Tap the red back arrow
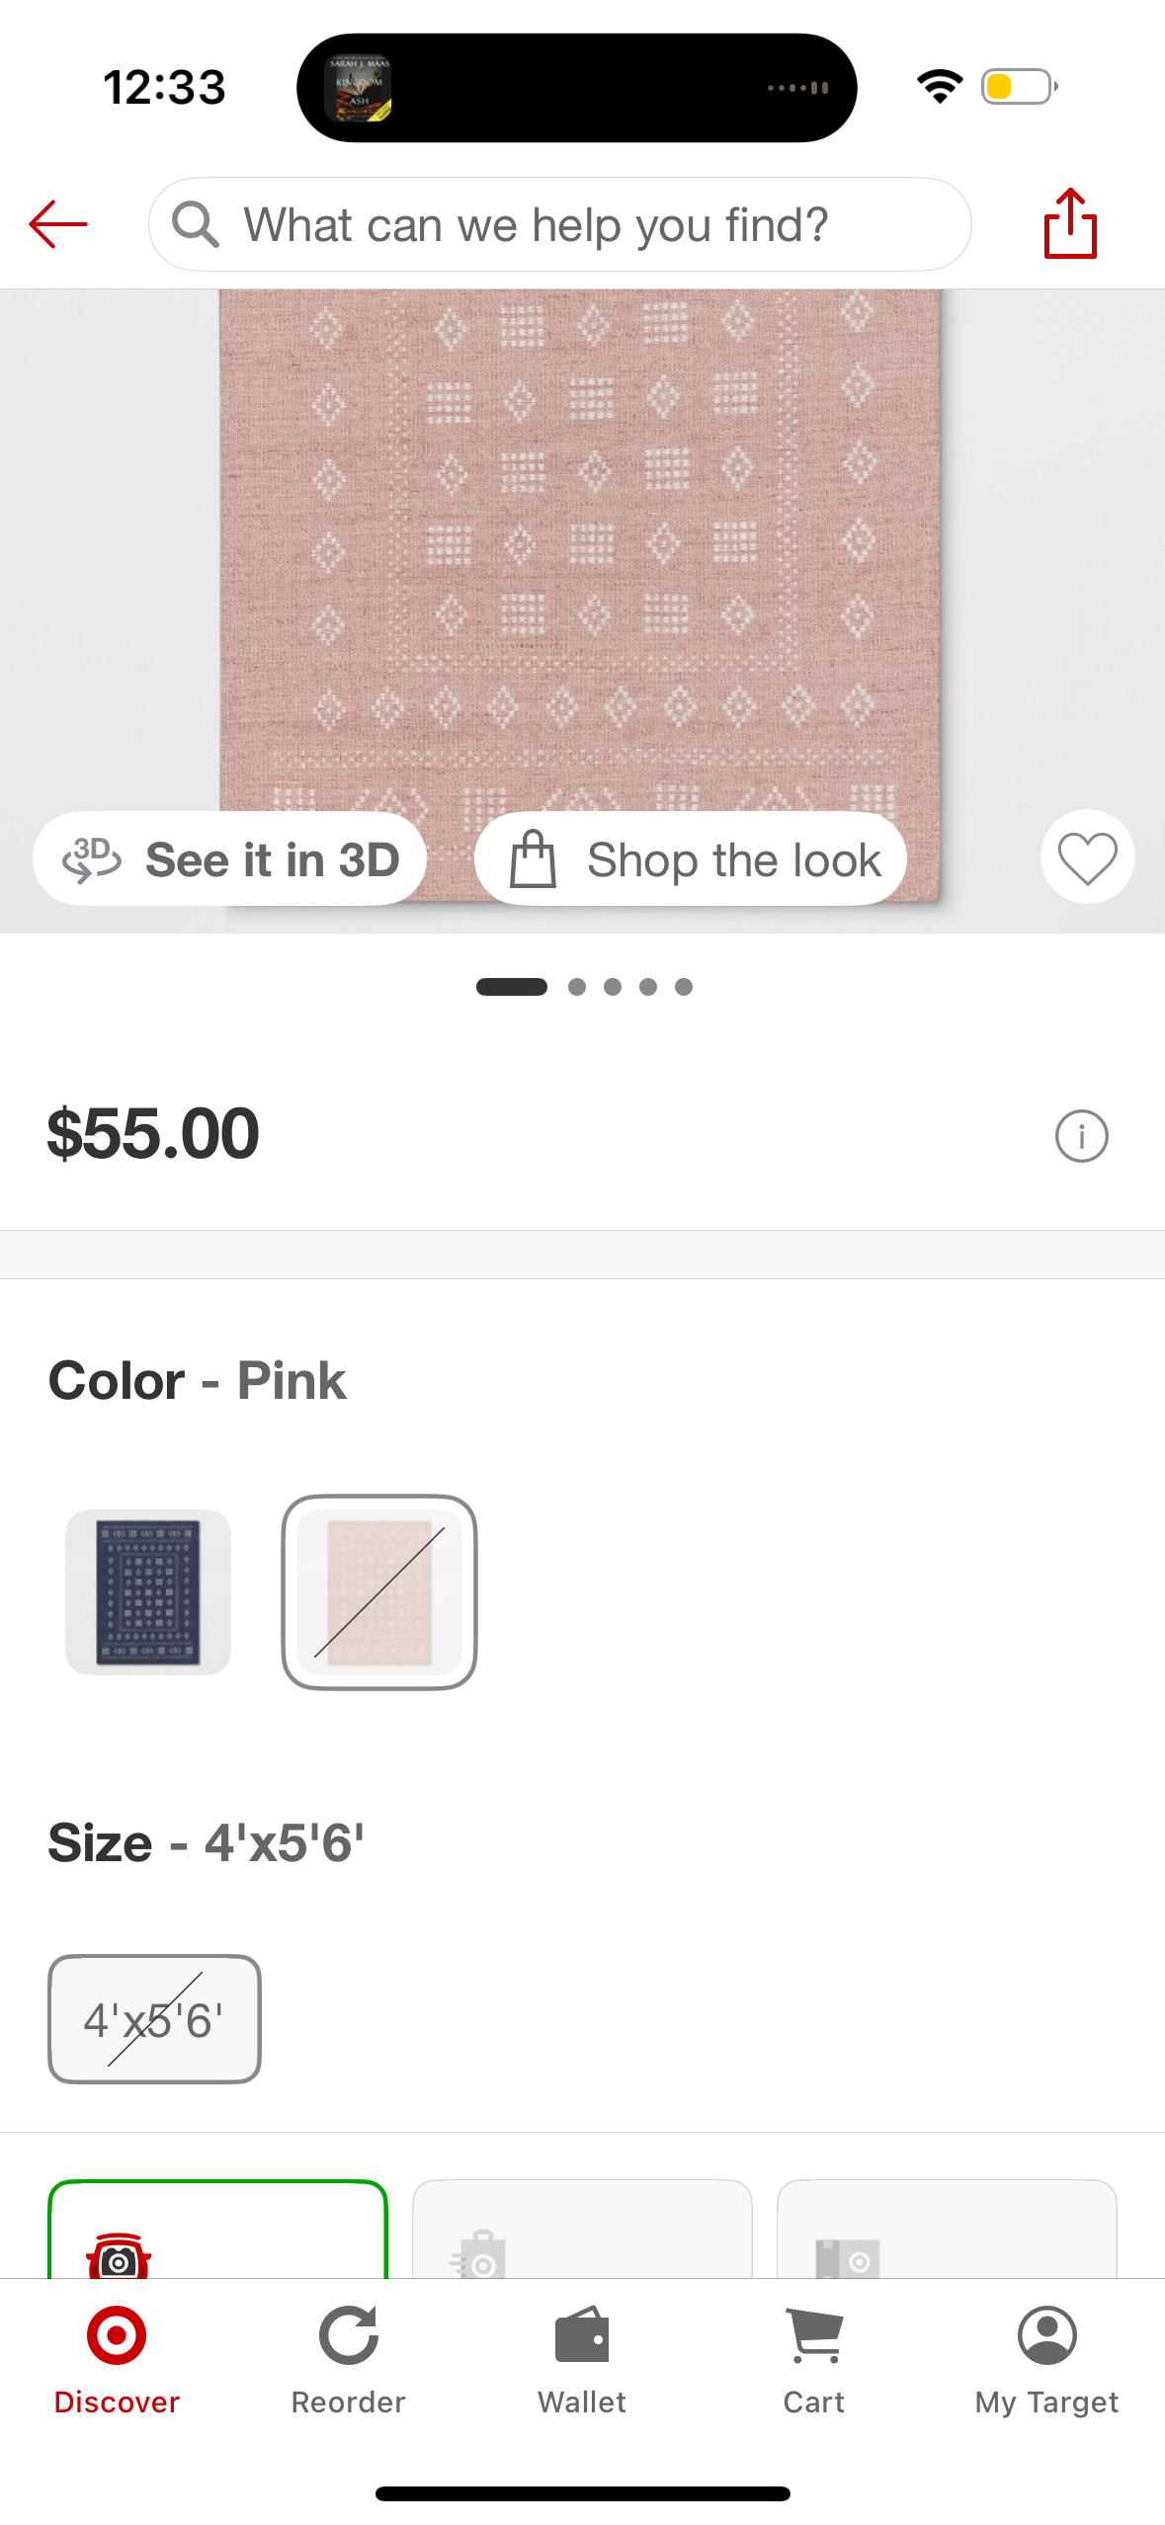Viewport: 1165px width, 2525px height. click(58, 224)
